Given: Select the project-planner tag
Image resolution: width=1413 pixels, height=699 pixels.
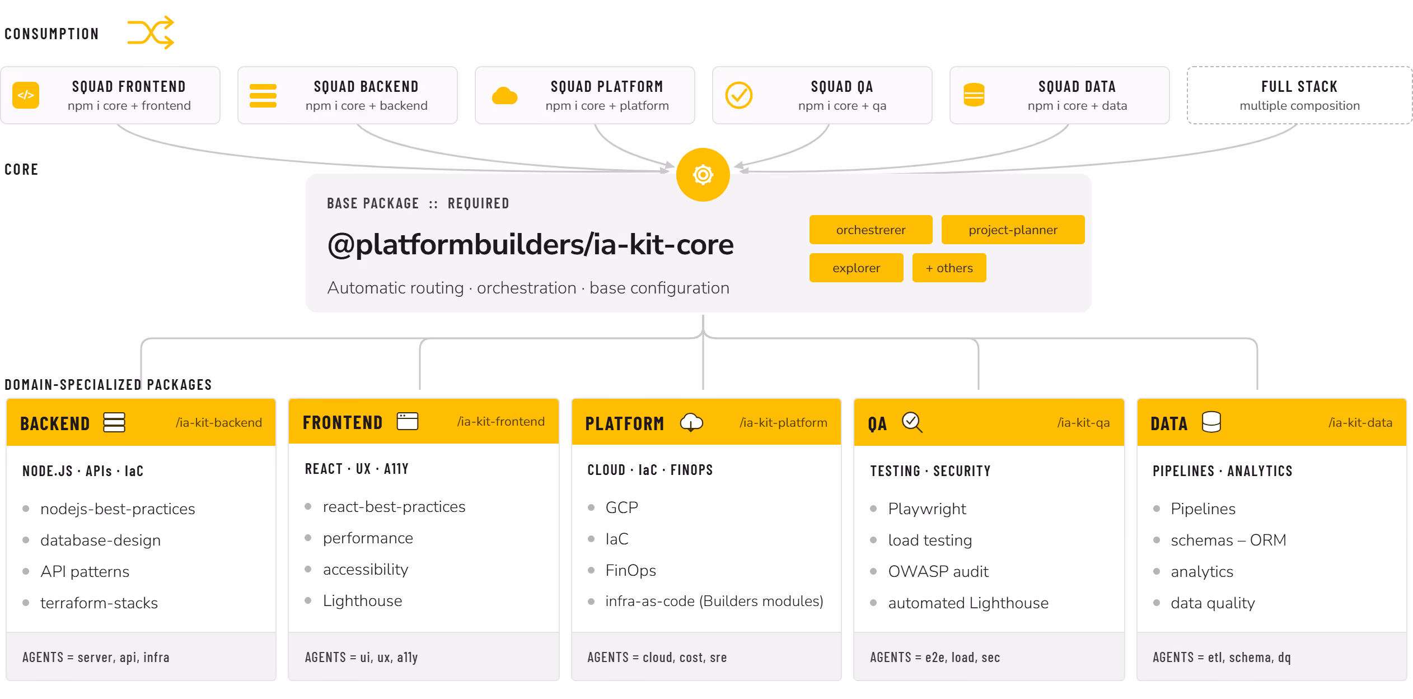Looking at the screenshot, I should [x=1013, y=230].
